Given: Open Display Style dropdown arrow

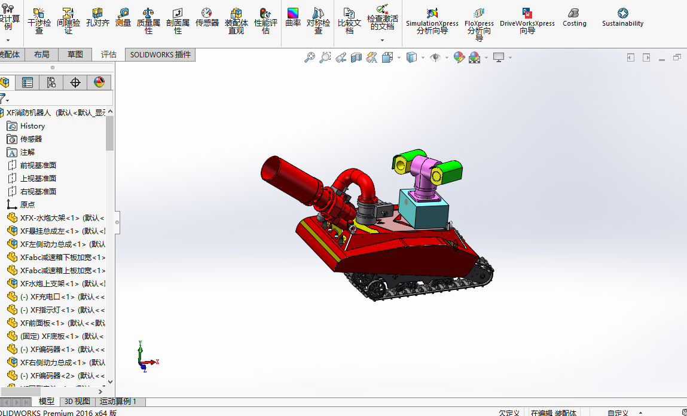Looking at the screenshot, I should tap(423, 57).
